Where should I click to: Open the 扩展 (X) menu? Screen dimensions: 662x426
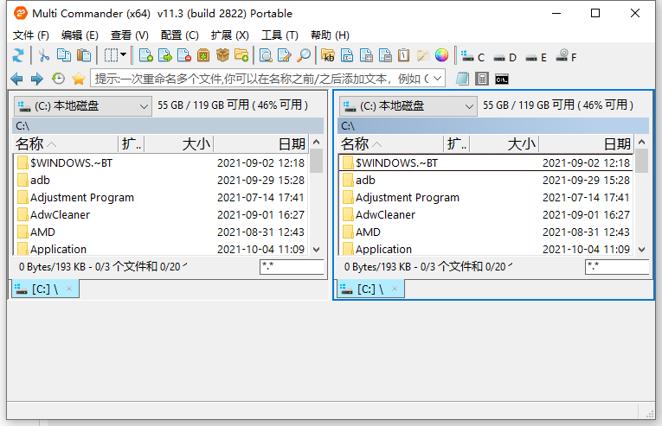coord(230,35)
